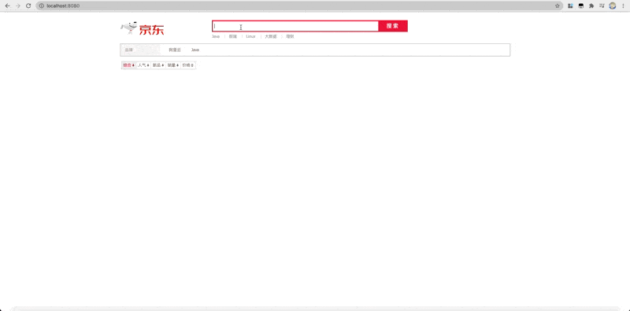Open the Chrome profile avatar
Viewport: 630px width, 311px height.
(x=613, y=6)
